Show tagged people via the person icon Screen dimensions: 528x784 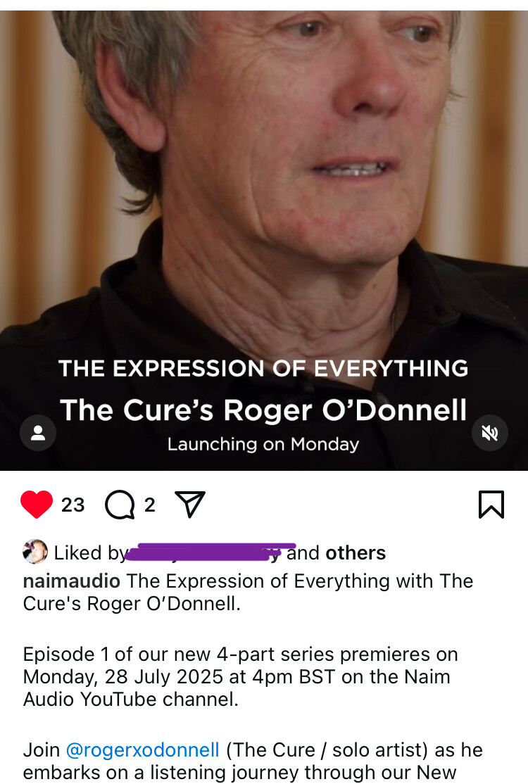pyautogui.click(x=38, y=433)
